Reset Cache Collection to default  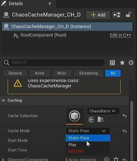(x=125, y=116)
